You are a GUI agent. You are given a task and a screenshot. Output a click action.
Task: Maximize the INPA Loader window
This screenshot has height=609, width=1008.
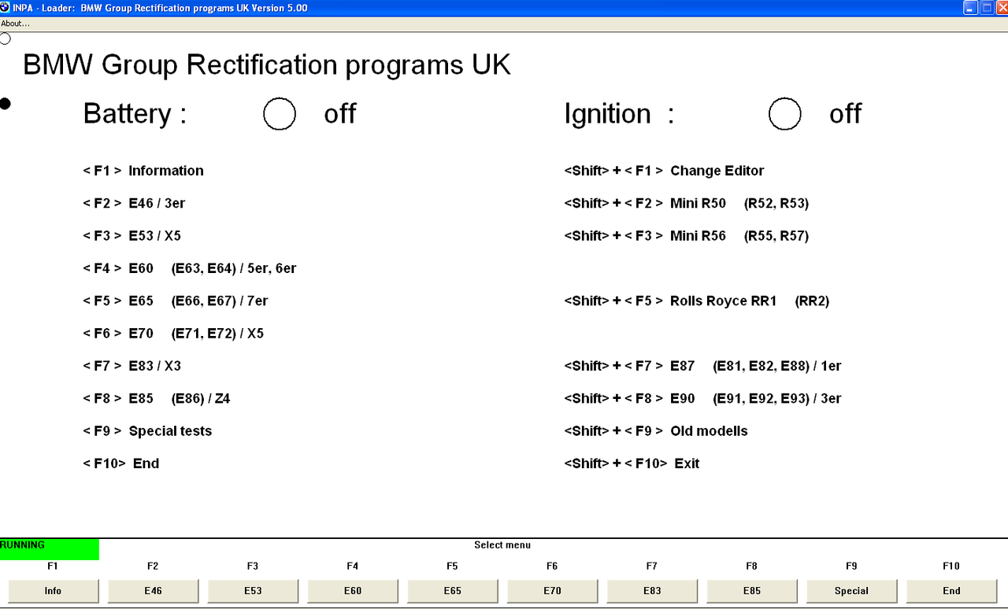tap(986, 8)
